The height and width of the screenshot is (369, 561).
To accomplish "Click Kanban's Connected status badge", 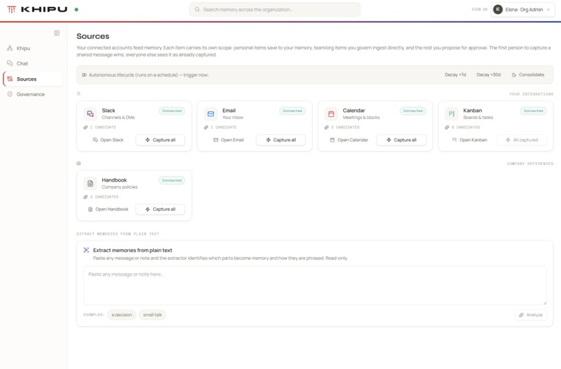I will [x=533, y=111].
